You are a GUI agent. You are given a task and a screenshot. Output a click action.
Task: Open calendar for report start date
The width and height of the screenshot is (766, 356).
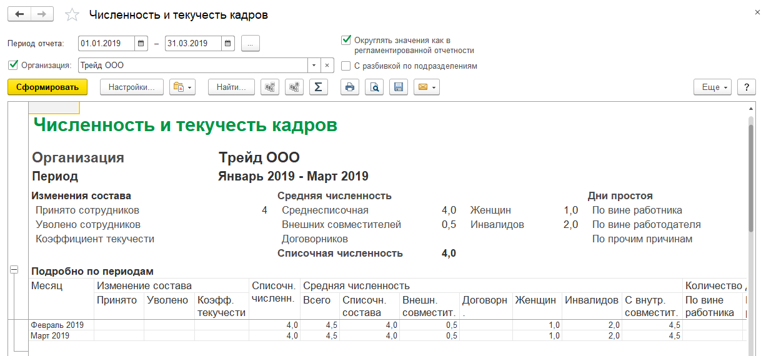click(141, 44)
